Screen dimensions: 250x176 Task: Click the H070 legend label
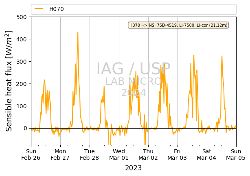coord(57,9)
